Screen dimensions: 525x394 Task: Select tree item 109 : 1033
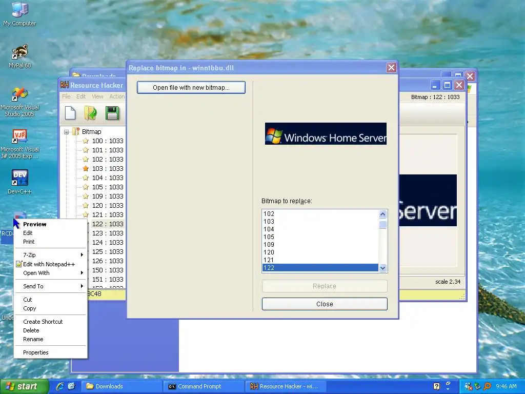108,196
